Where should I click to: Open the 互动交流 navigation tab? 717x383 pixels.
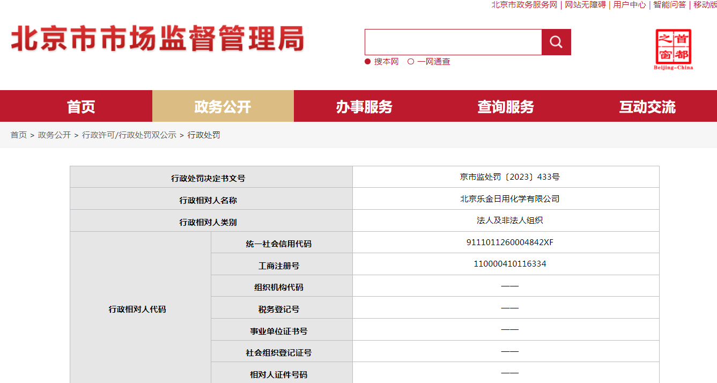tap(647, 106)
